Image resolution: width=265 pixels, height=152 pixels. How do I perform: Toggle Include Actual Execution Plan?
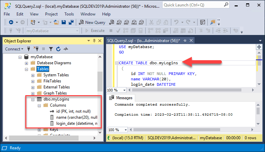click(x=151, y=31)
